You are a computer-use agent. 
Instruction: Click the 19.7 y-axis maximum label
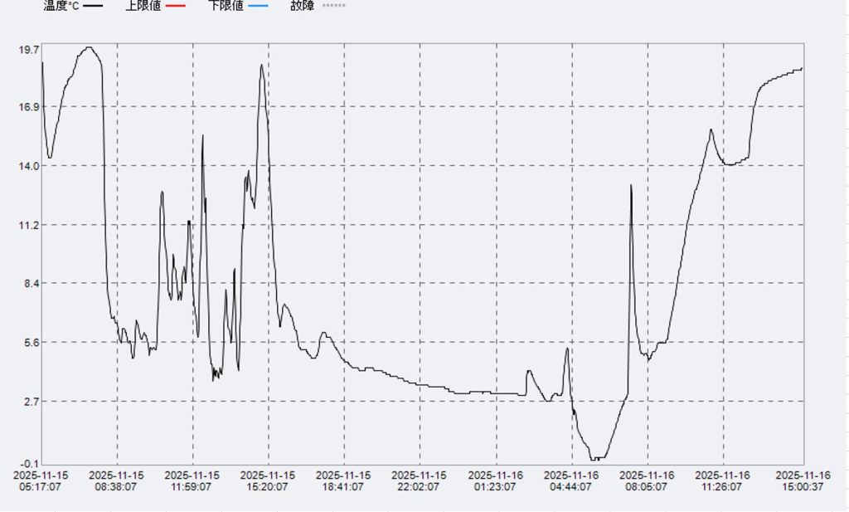[28, 50]
